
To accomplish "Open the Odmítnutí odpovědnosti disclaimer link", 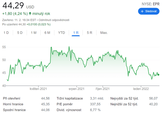I will [54, 20].
